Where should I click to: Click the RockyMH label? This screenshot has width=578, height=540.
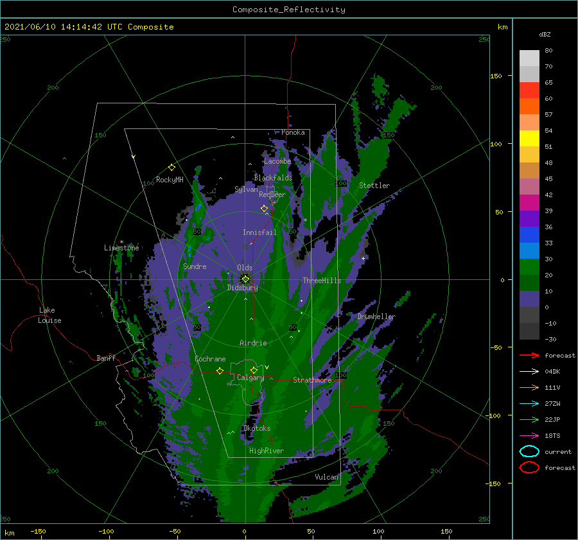(170, 180)
